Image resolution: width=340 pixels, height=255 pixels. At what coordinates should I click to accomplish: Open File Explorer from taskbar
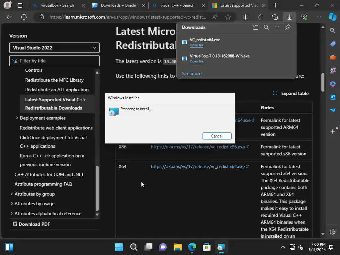[x=178, y=247]
